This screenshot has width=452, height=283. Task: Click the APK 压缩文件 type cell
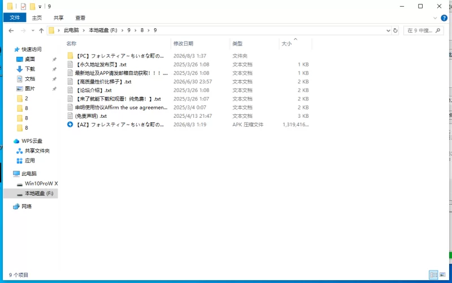click(x=248, y=125)
